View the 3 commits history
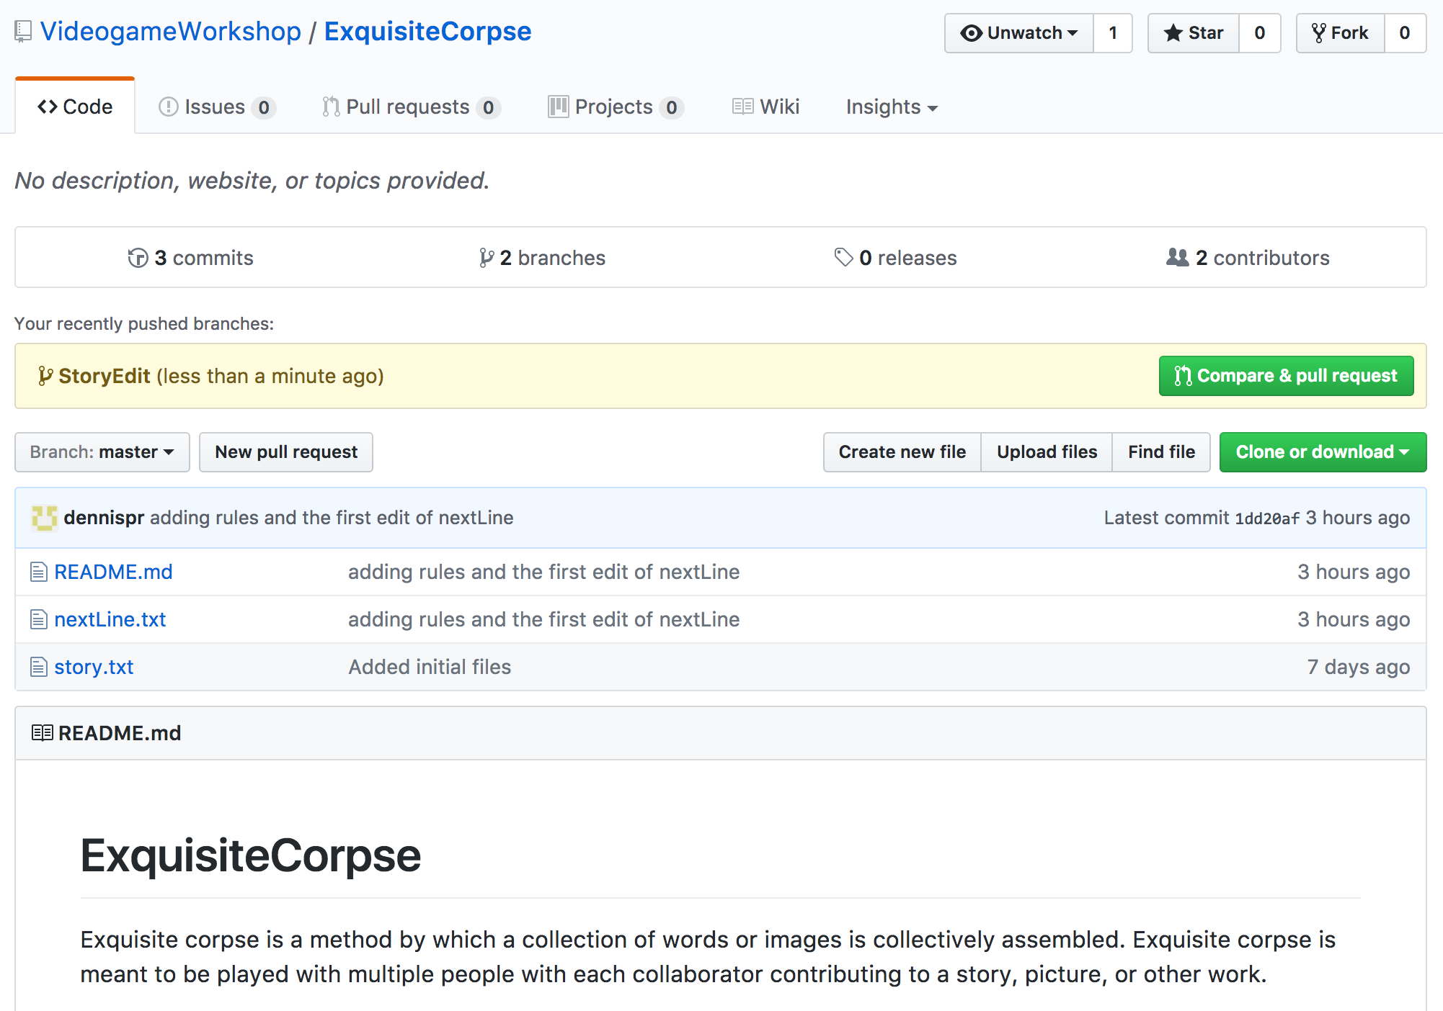The height and width of the screenshot is (1011, 1443). click(x=190, y=258)
